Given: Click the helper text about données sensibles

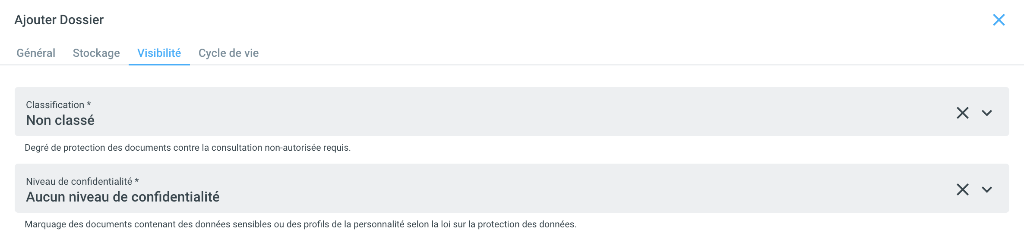Looking at the screenshot, I should pyautogui.click(x=300, y=224).
